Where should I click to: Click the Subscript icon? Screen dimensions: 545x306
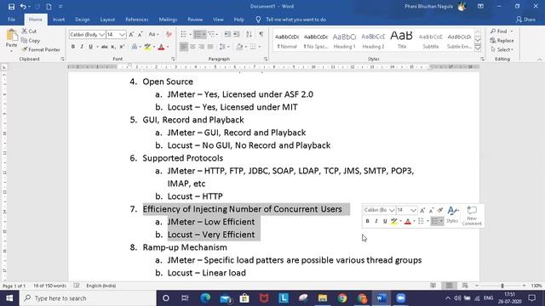pos(113,47)
